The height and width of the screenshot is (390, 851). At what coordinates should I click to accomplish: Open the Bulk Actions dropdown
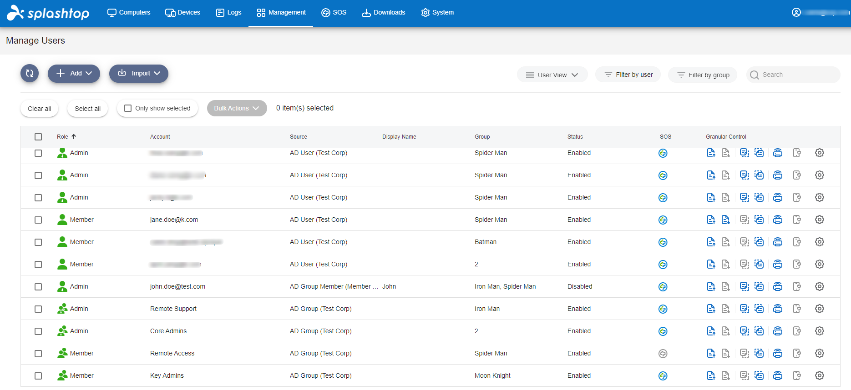[237, 108]
